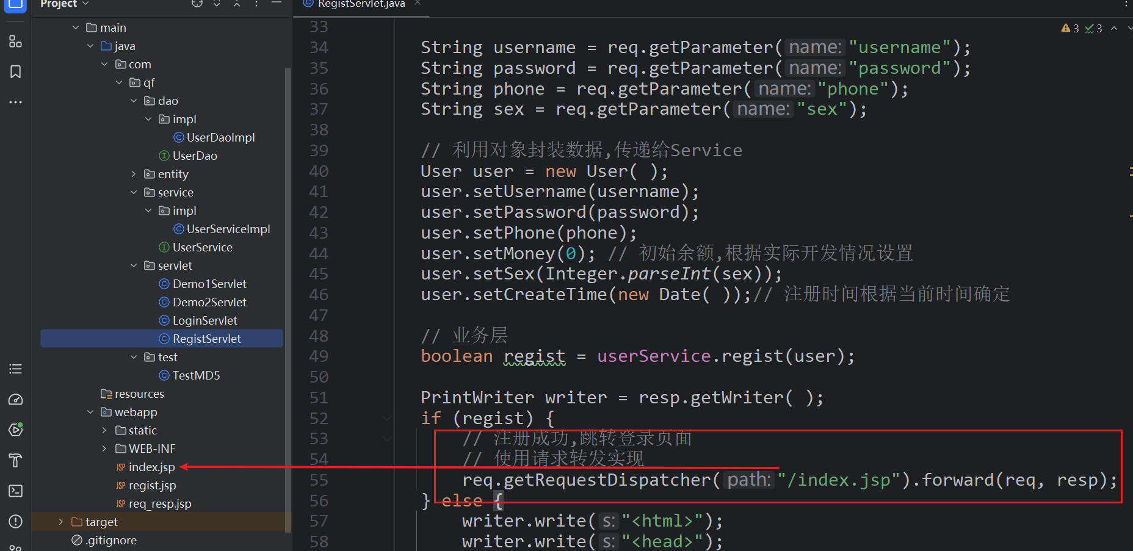1133x551 pixels.
Task: Open Project panel options kebab menu
Action: 256,4
